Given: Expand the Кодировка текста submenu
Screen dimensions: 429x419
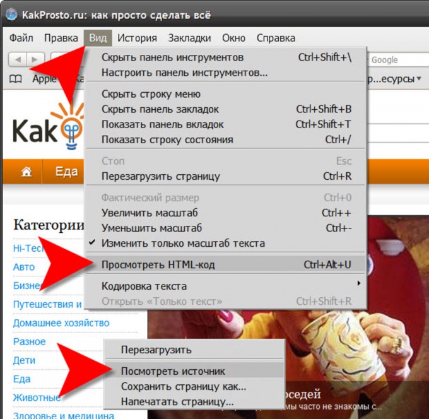Looking at the screenshot, I should click(226, 286).
